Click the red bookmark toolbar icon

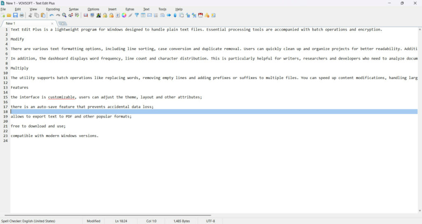tap(86, 15)
